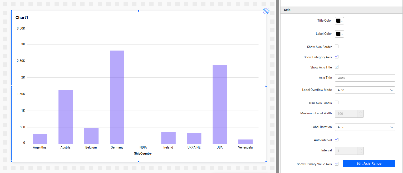This screenshot has height=173, width=403.
Task: Click the Edit Axis Range button
Action: point(369,164)
